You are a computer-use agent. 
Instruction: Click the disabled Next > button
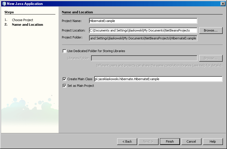(x=148, y=141)
